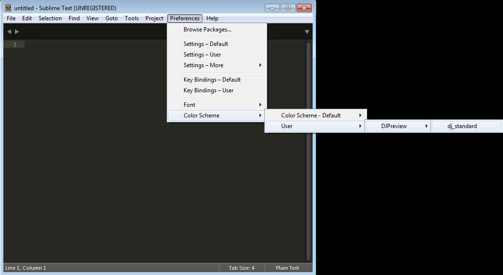
Task: Click Plain Text syntax selector
Action: pyautogui.click(x=287, y=268)
